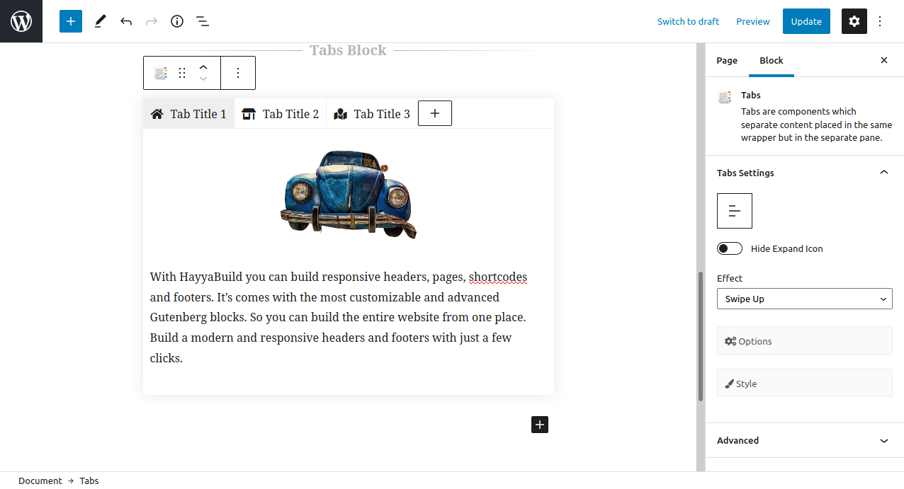Expand the Style section

pyautogui.click(x=805, y=383)
